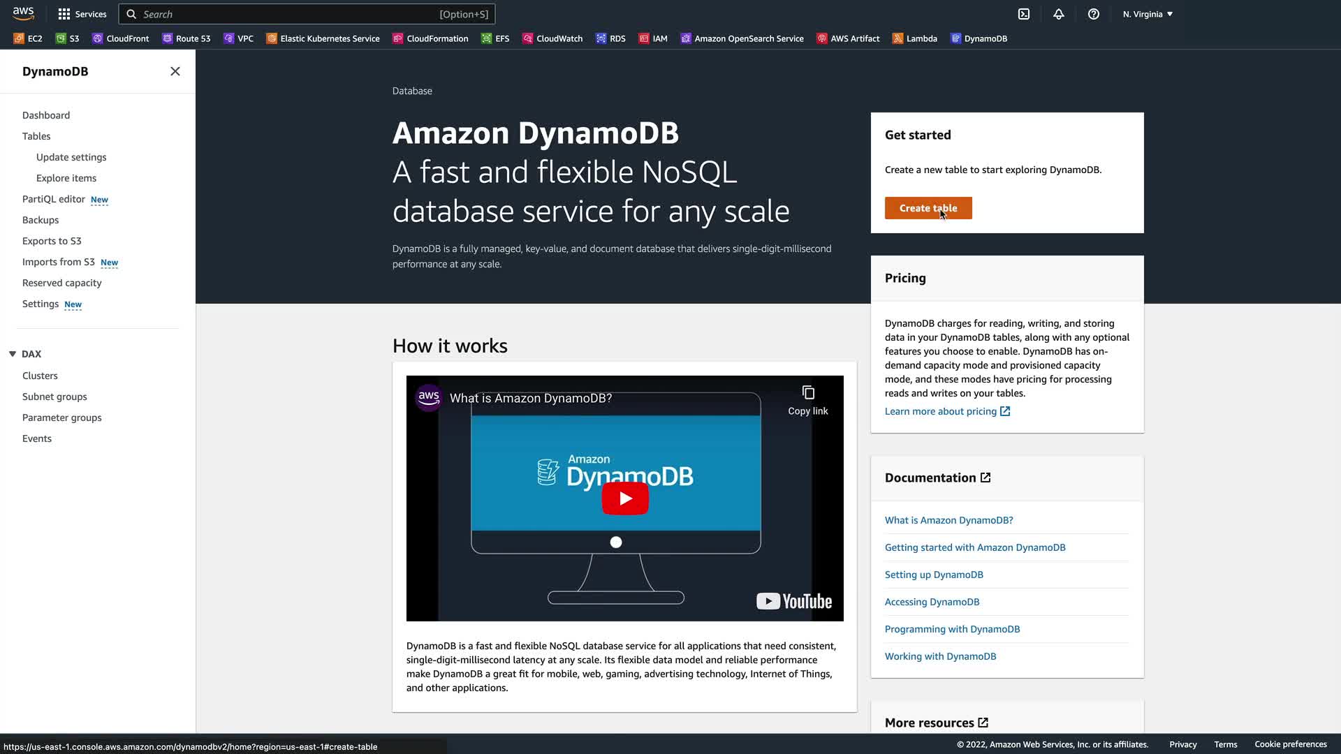
Task: Open Getting started with Amazon DynamoDB link
Action: point(975,547)
